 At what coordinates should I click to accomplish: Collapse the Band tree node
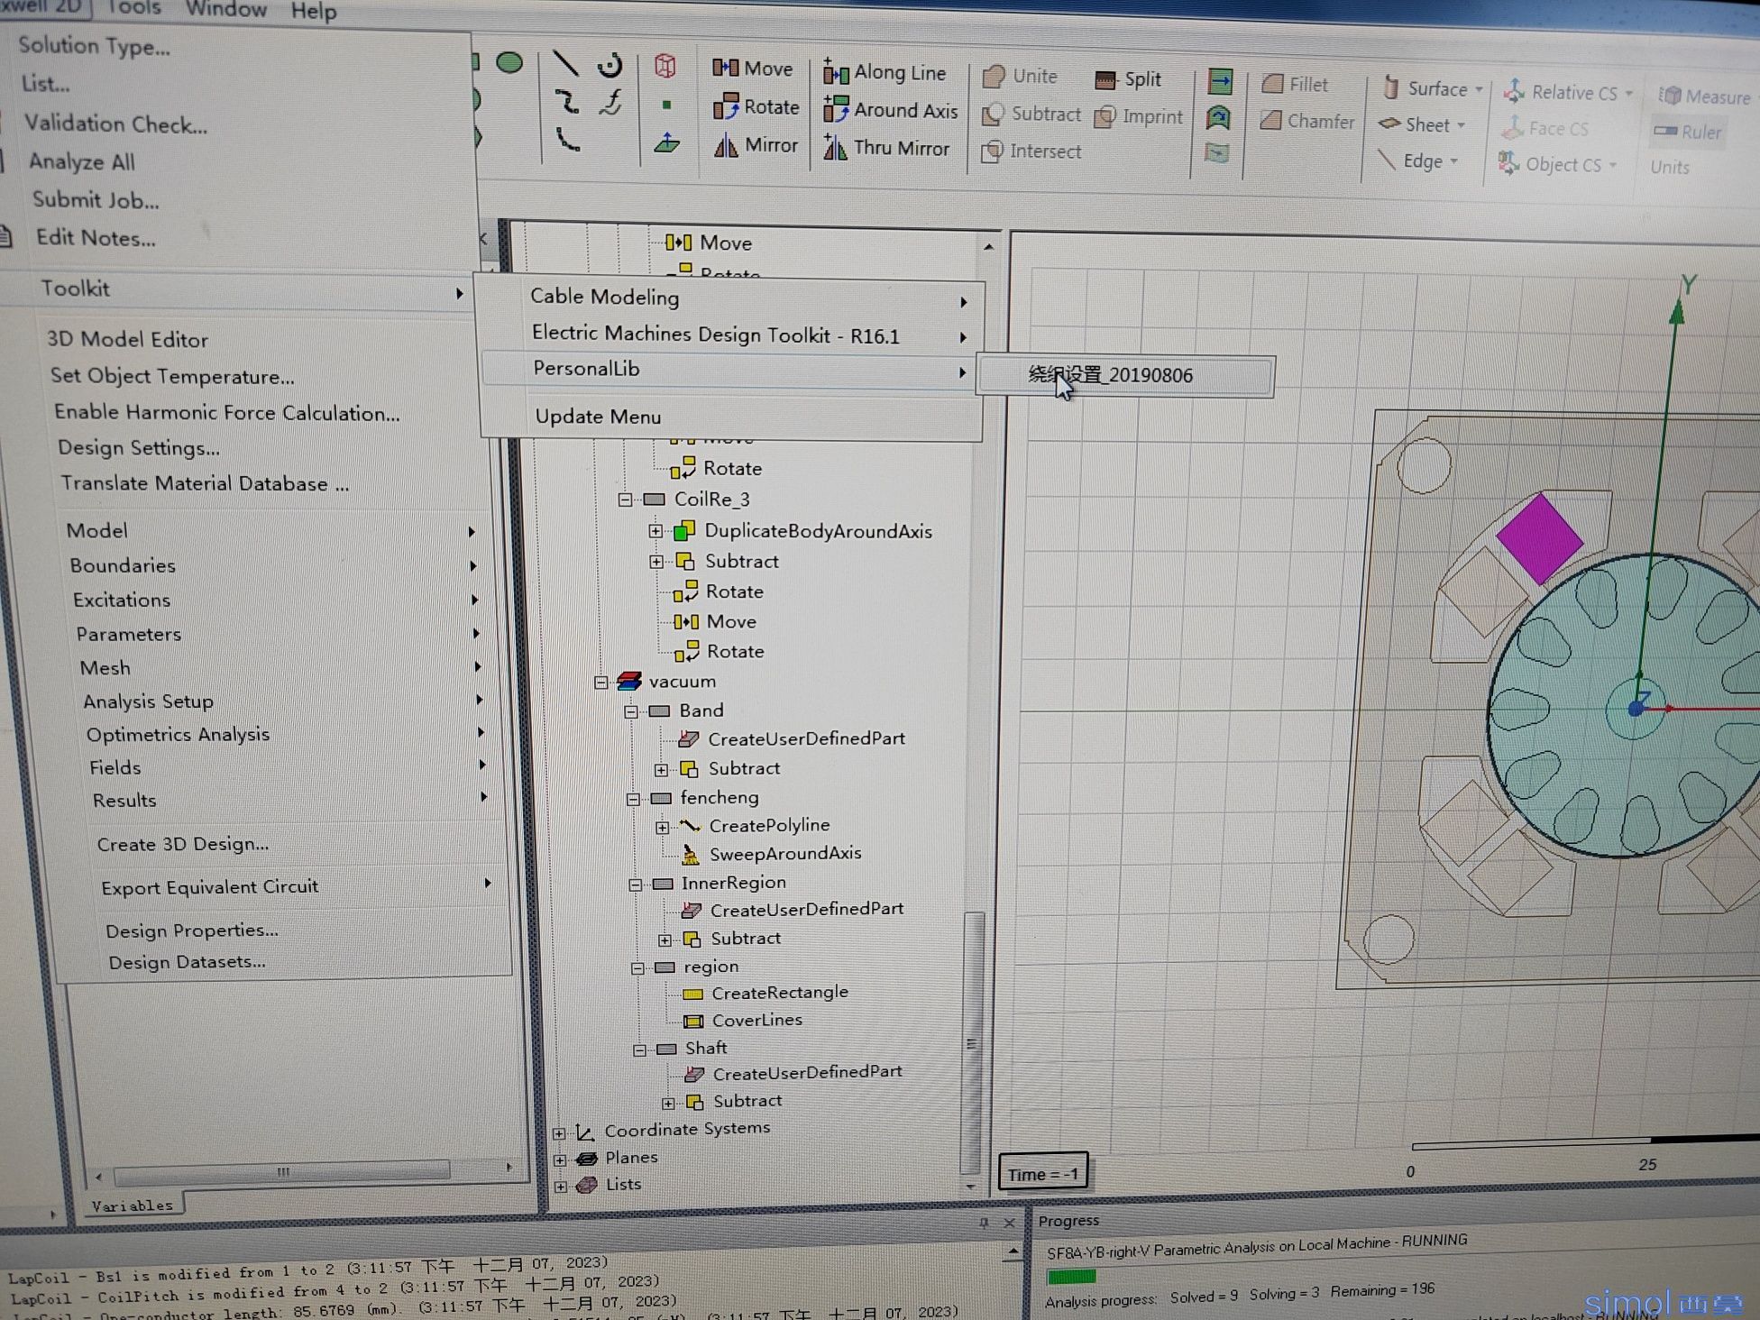coord(631,711)
